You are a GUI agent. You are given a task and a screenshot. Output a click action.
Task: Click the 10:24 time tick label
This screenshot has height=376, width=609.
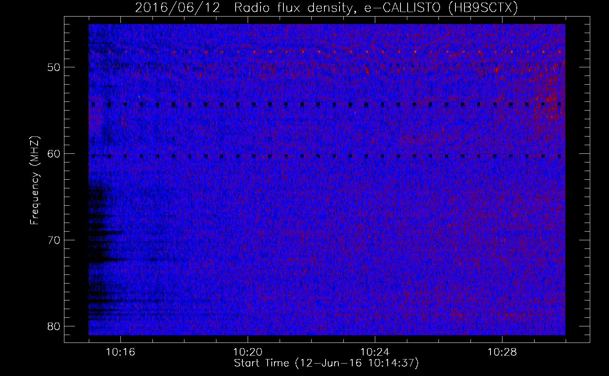click(x=375, y=352)
